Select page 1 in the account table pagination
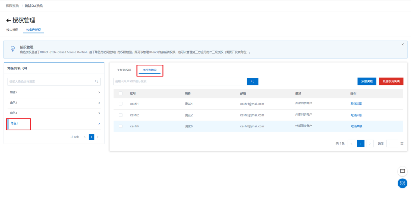This screenshot has height=203, width=411. 361,144
